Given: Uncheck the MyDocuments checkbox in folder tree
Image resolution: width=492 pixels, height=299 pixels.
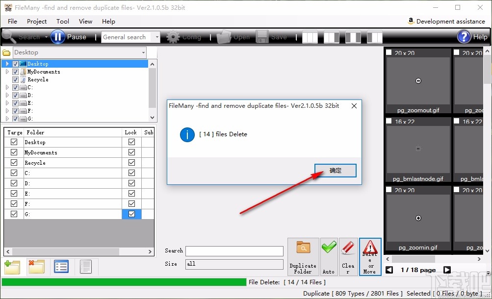Looking at the screenshot, I should [x=15, y=72].
